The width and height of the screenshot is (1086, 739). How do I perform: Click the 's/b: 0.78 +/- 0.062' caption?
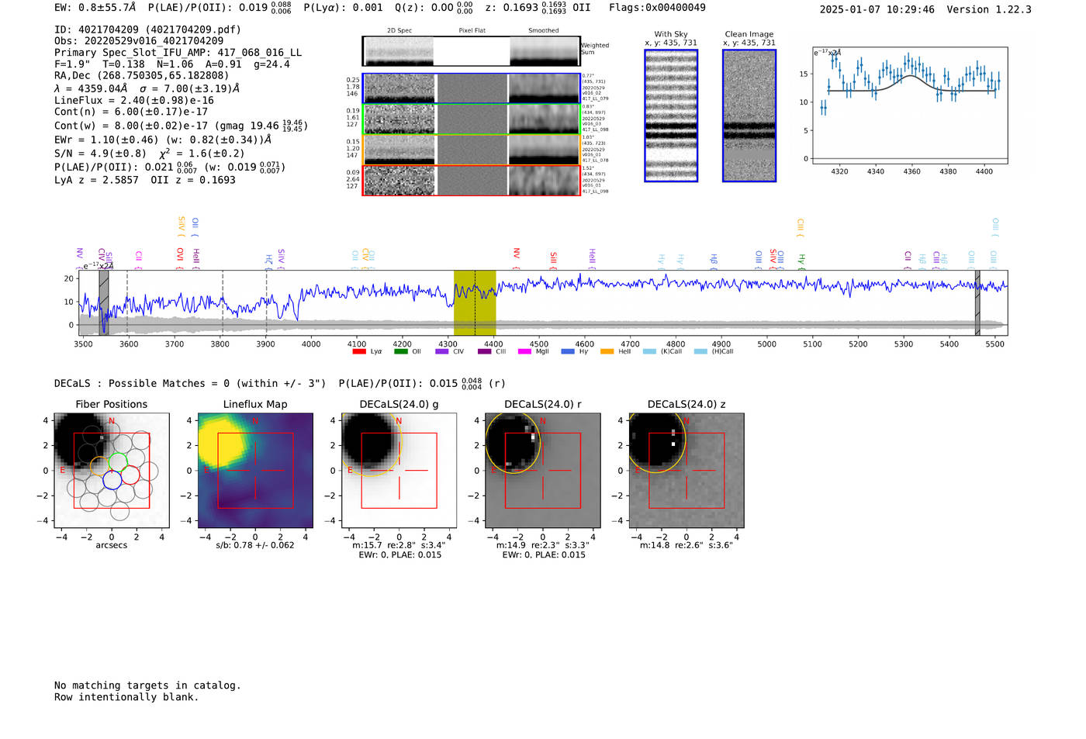(255, 545)
